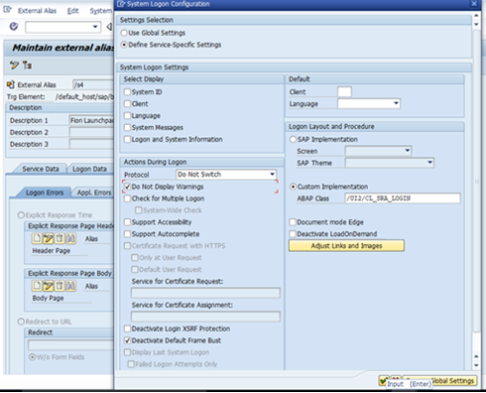The image size is (486, 393).
Task: Click the Create page icon in Explicit Response Page Body
Action: [37, 286]
